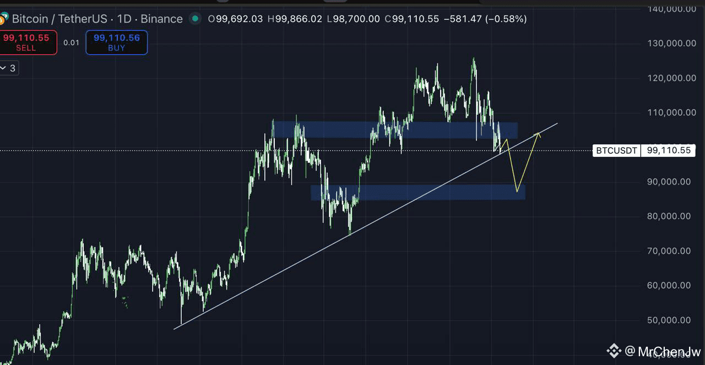Click the blue BUY 99,110.56 button
The width and height of the screenshot is (705, 365).
click(x=117, y=43)
